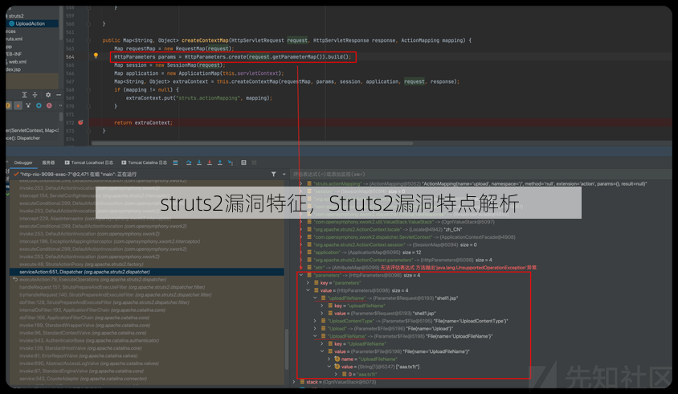
Task: Select frame internalDoFilter:193, ApplicationFilterChain
Action: [146, 310]
